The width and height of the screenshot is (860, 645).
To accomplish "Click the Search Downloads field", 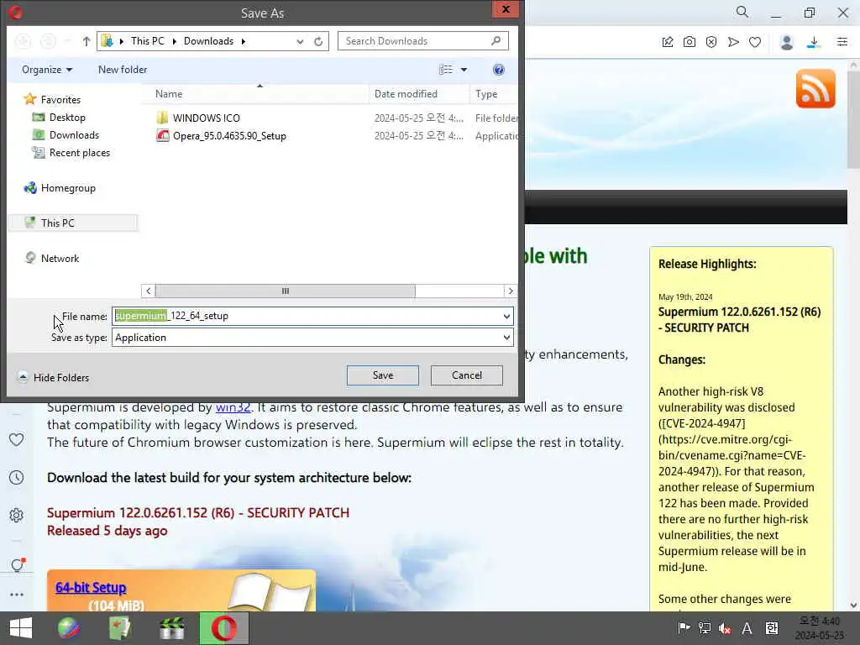I will (423, 41).
